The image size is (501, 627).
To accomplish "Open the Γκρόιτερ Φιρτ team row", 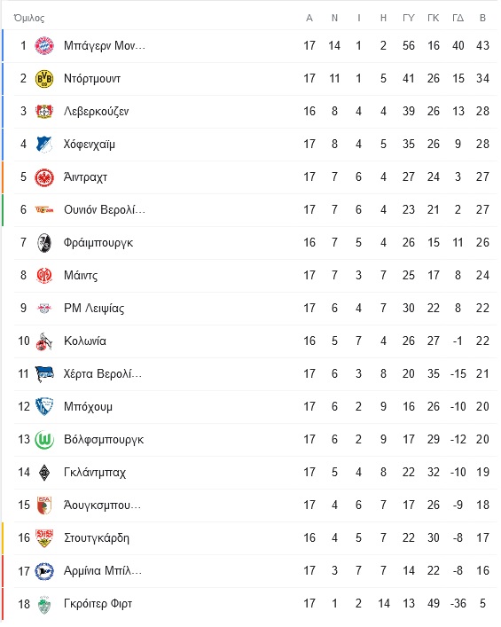I will [255, 604].
